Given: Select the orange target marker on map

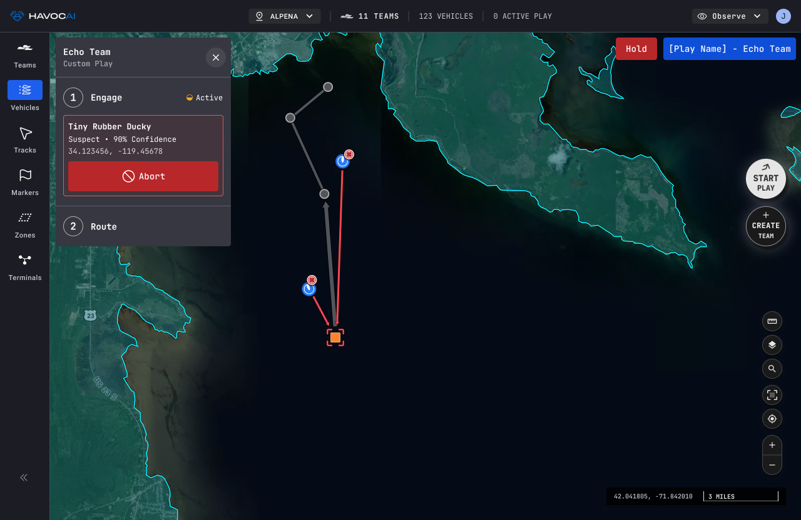Looking at the screenshot, I should point(335,337).
